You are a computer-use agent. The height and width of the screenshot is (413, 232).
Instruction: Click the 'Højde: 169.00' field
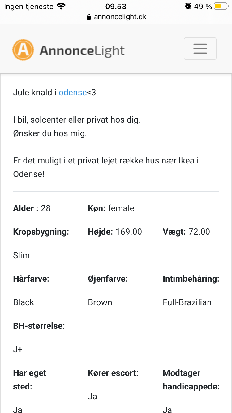coord(115,232)
